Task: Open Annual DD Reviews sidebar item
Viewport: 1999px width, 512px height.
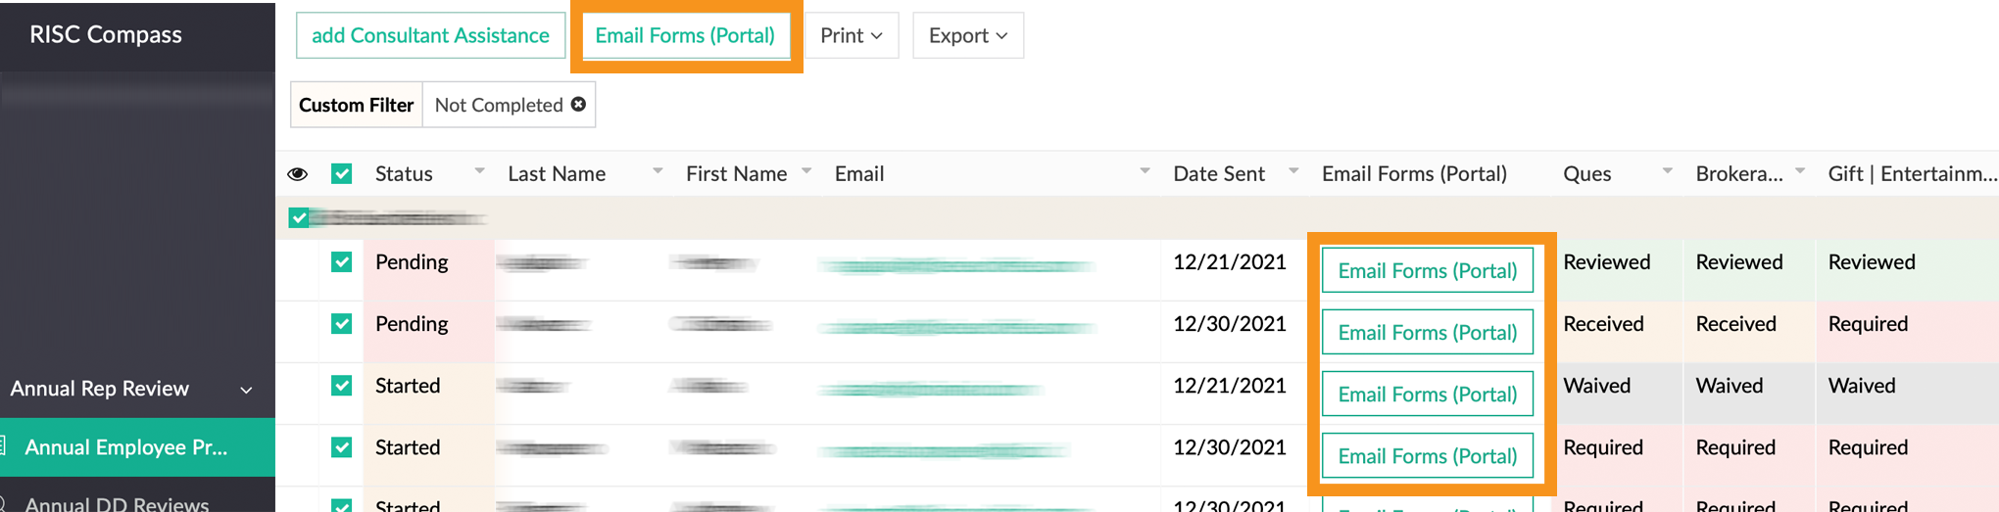Action: (x=117, y=504)
